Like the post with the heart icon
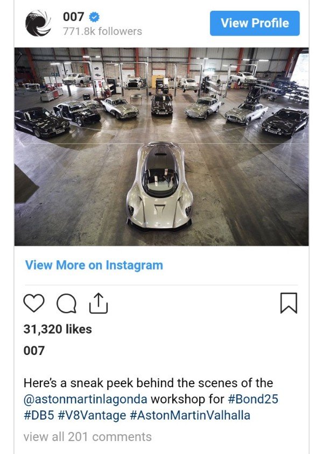The height and width of the screenshot is (454, 323). (33, 303)
